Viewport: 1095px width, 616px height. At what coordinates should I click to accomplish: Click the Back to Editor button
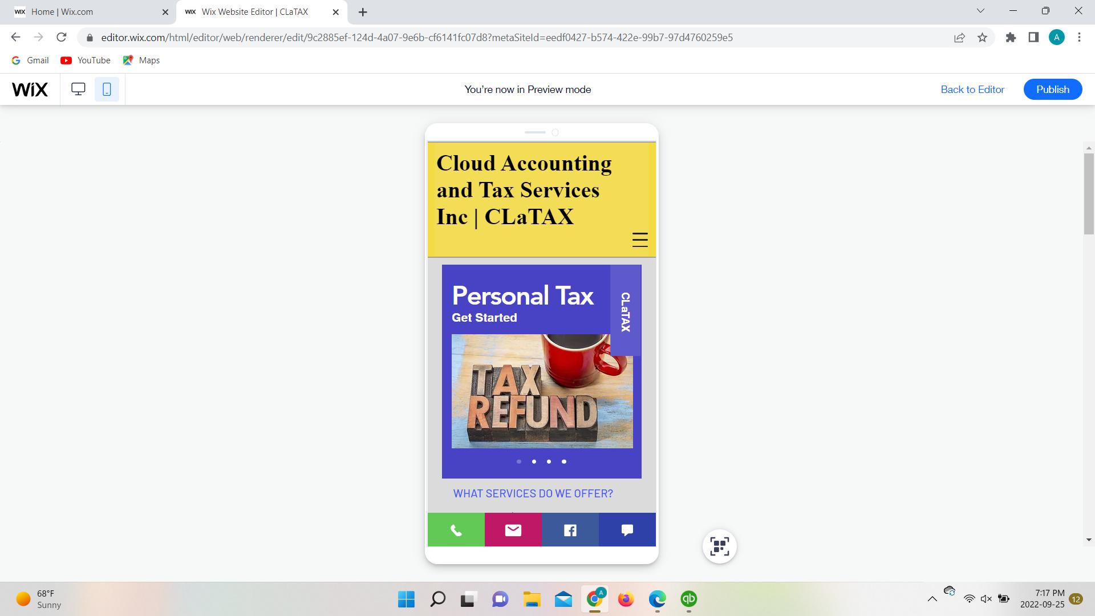coord(972,89)
